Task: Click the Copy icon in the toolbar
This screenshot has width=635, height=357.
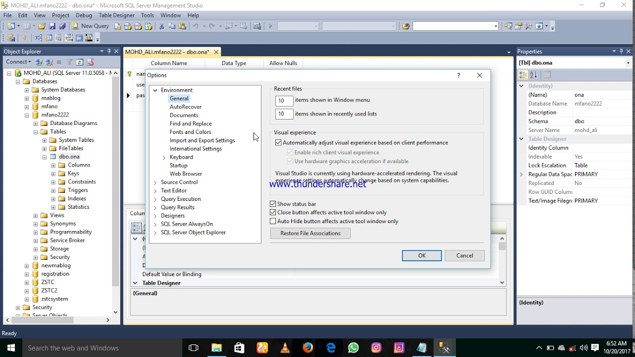Action: 172,26
